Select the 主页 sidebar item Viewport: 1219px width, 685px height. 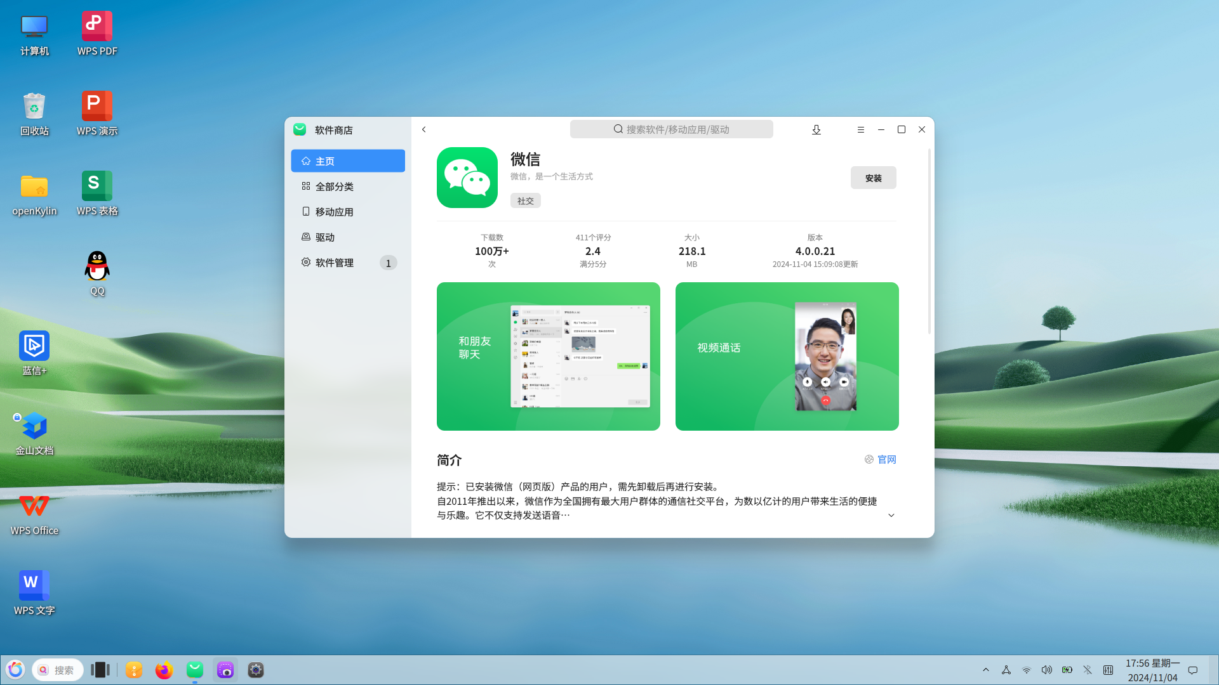tap(348, 161)
